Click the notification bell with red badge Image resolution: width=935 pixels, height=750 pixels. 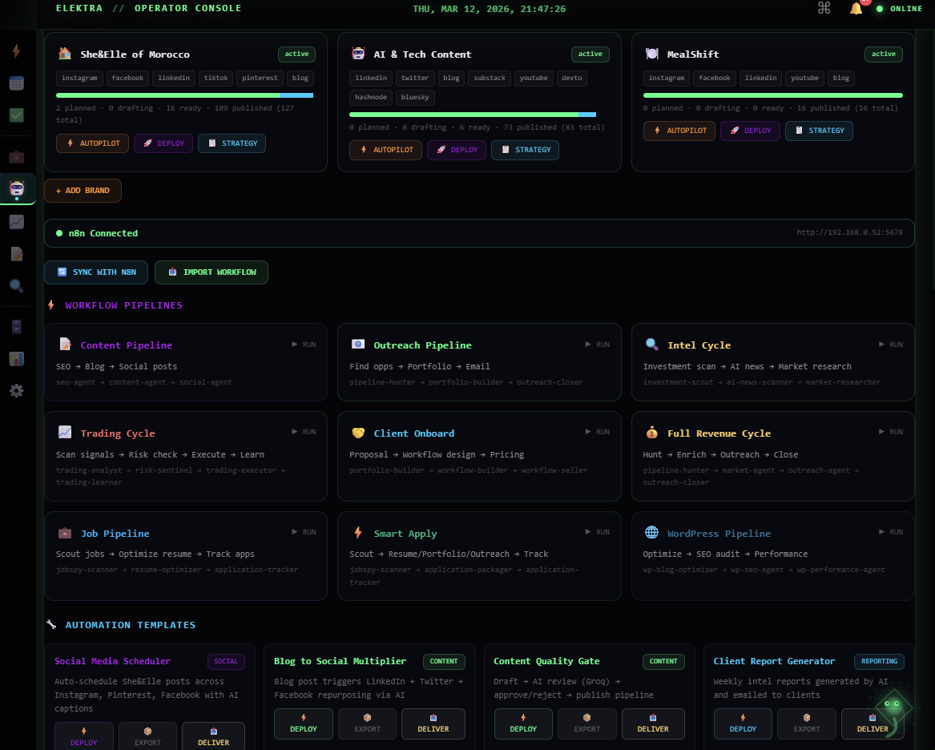click(856, 9)
